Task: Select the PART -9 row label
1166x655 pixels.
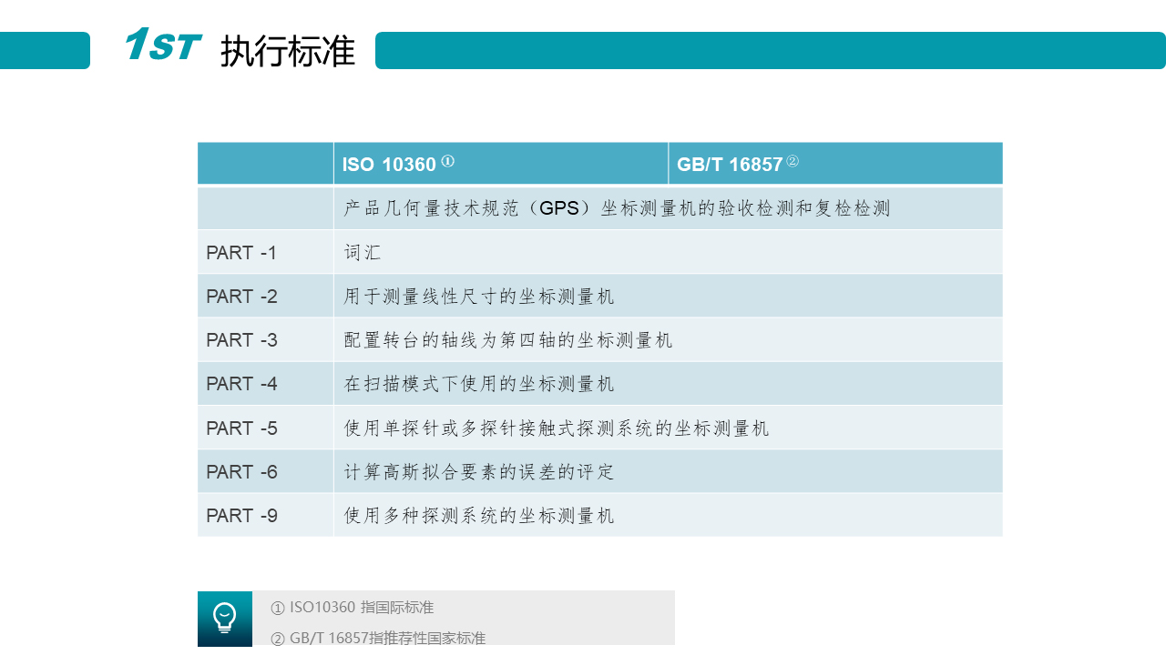Action: pos(241,516)
